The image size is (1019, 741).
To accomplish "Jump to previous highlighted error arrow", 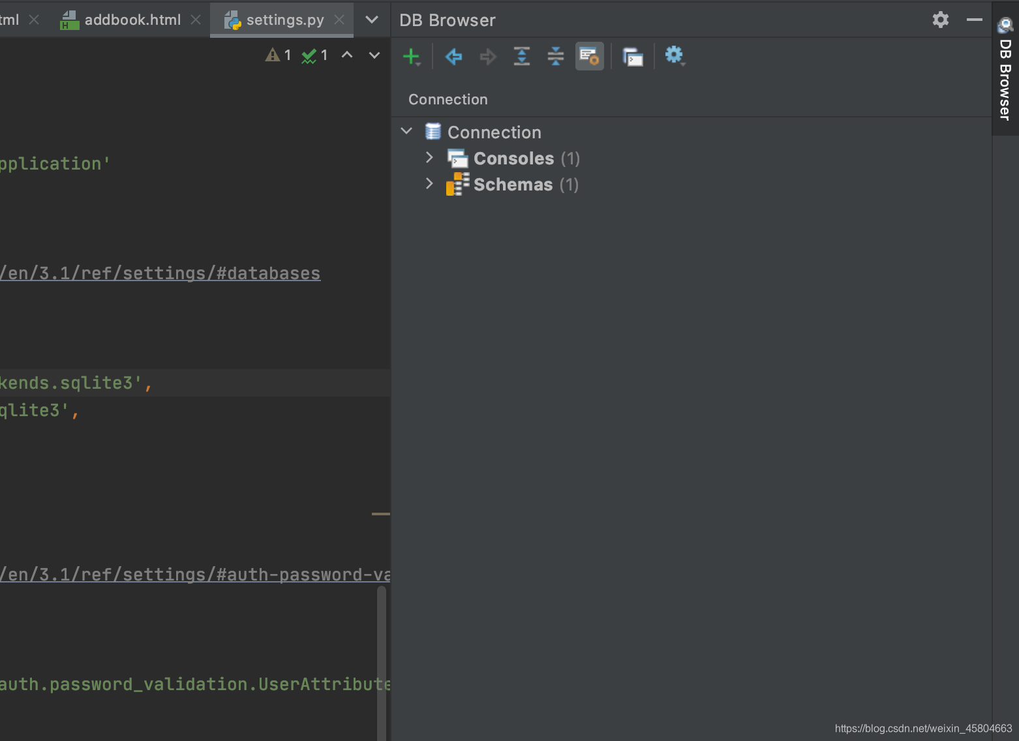I will [x=347, y=55].
